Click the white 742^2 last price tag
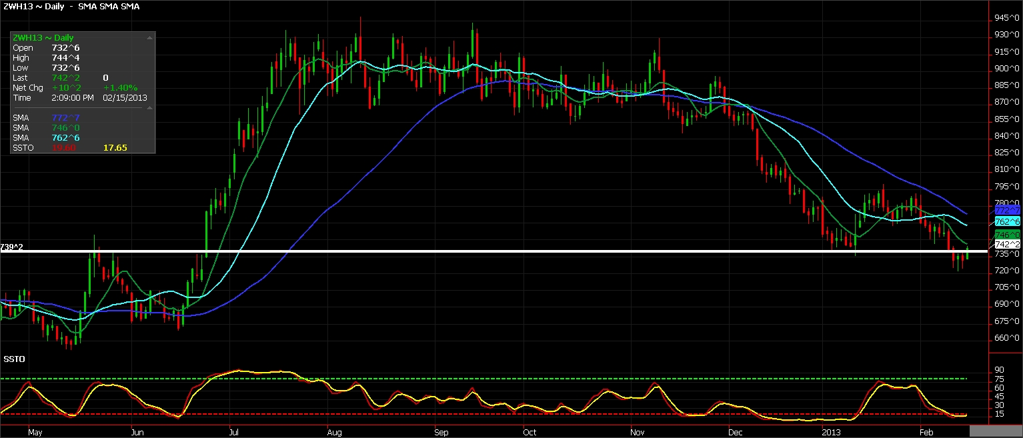The width and height of the screenshot is (1023, 438). pos(1007,245)
